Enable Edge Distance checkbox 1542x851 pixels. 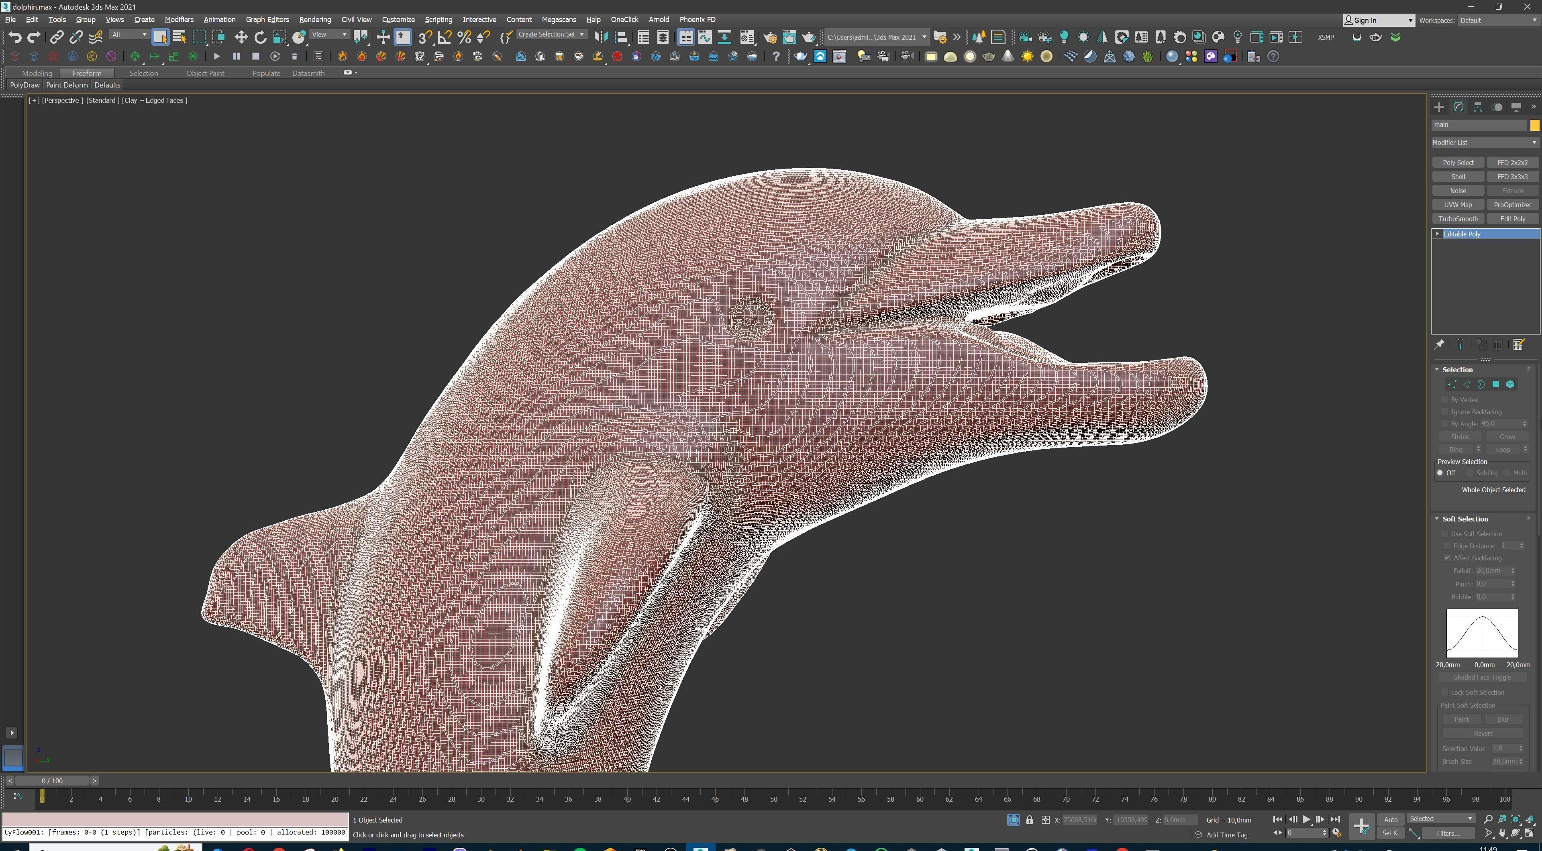(x=1447, y=545)
